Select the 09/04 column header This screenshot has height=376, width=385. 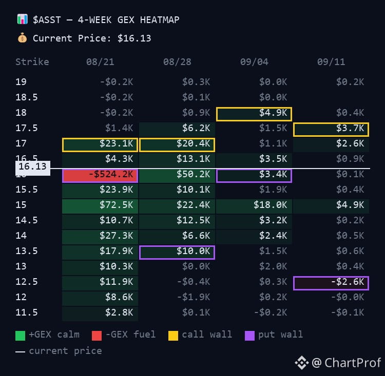(x=254, y=62)
